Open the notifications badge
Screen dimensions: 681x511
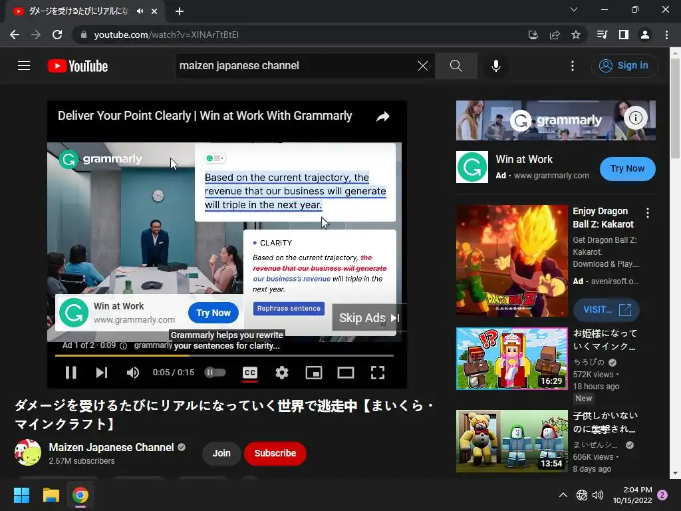[663, 495]
